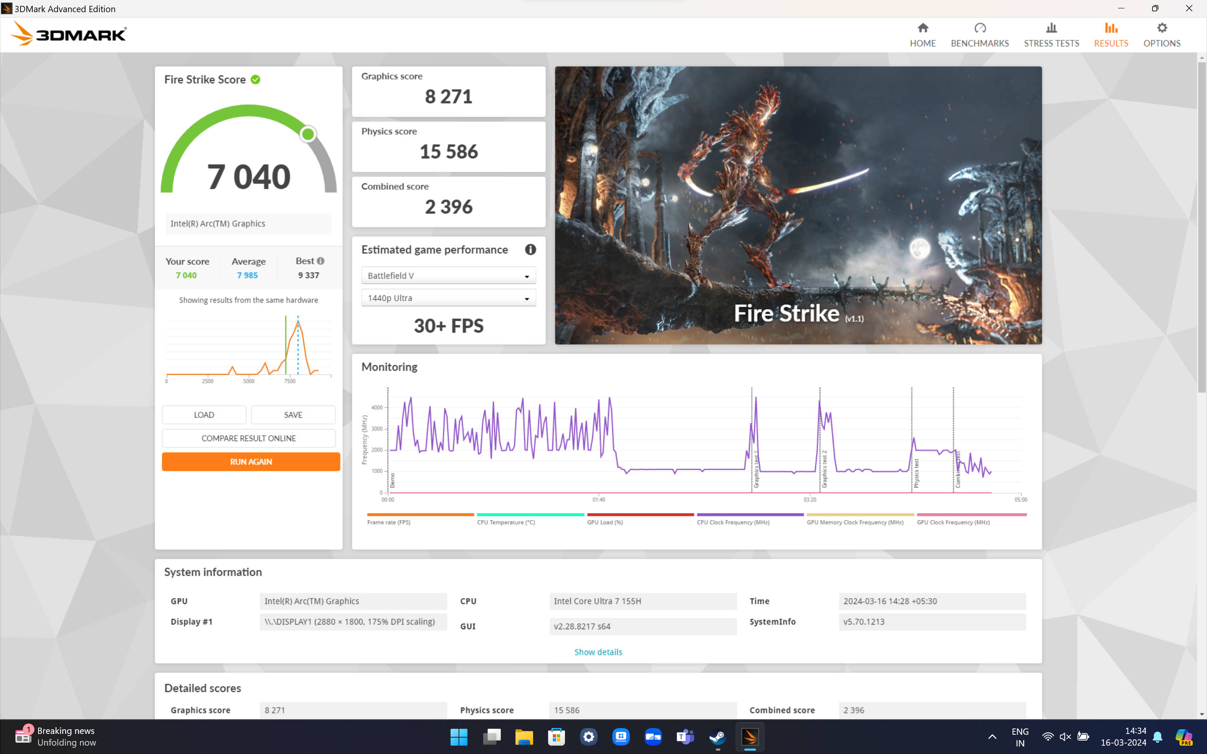Click the CPU field Intel Core Ultra 7 155H

tap(643, 601)
